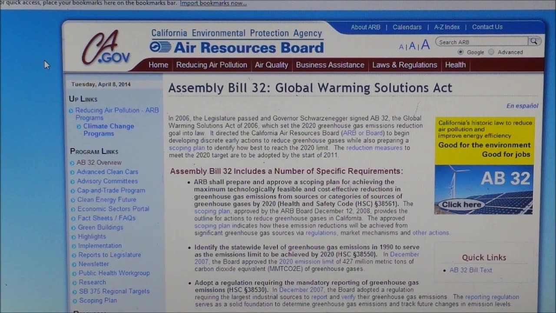Open Fact Sheets / FAQs link
Screen dimensions: 556x313
(107, 218)
